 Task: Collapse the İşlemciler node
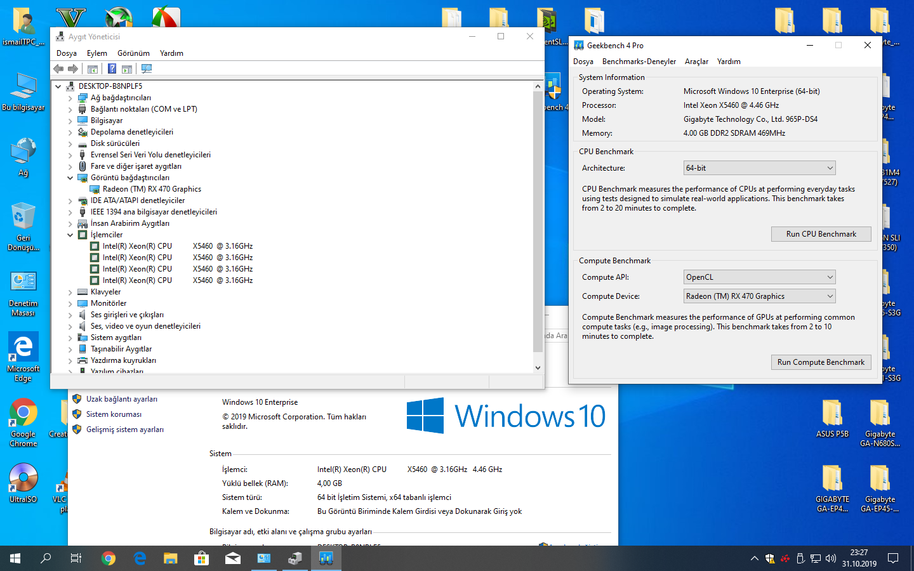[x=70, y=235]
